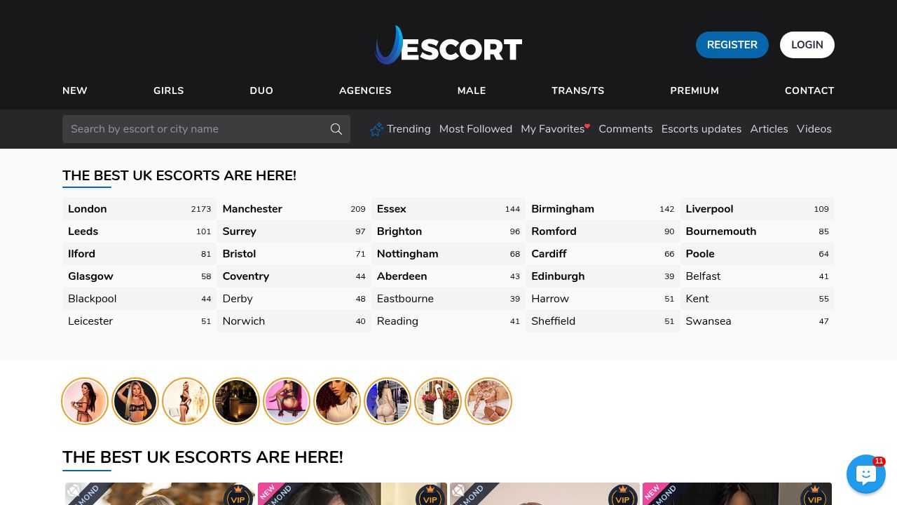This screenshot has width=897, height=505.
Task: Open the Escorts updates link
Action: [x=701, y=129]
